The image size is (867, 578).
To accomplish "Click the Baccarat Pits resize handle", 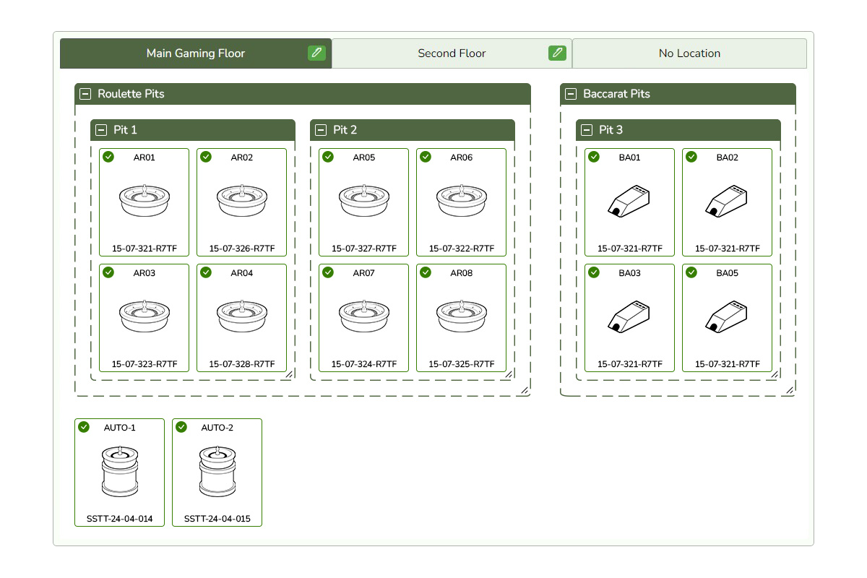I will click(x=790, y=390).
